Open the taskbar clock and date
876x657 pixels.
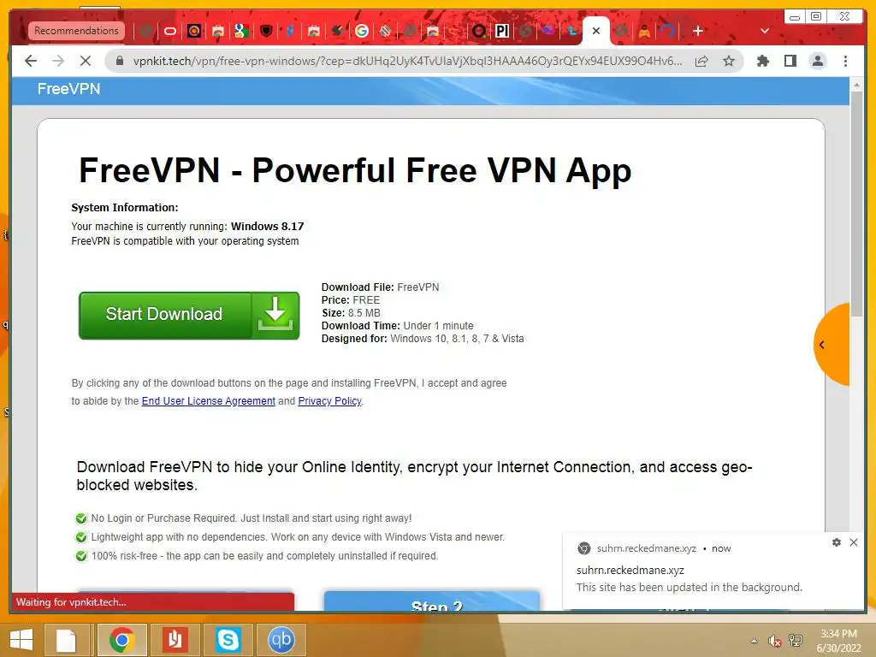(838, 641)
